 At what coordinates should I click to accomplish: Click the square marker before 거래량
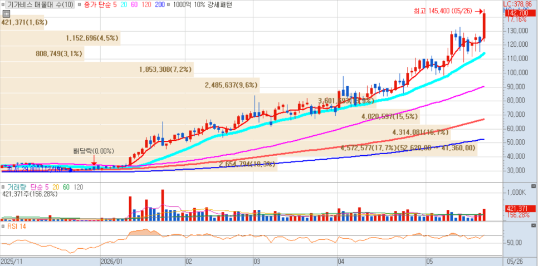click(x=3, y=188)
